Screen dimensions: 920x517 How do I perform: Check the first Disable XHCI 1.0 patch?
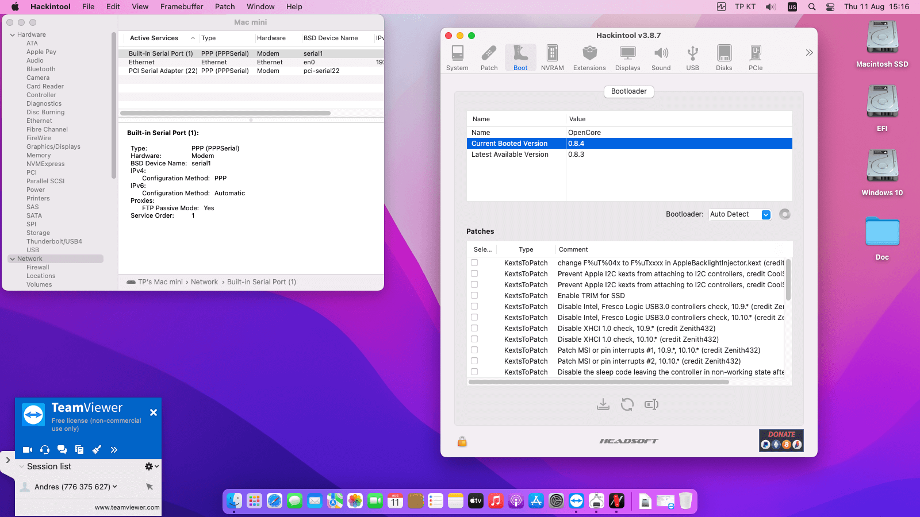(x=474, y=328)
